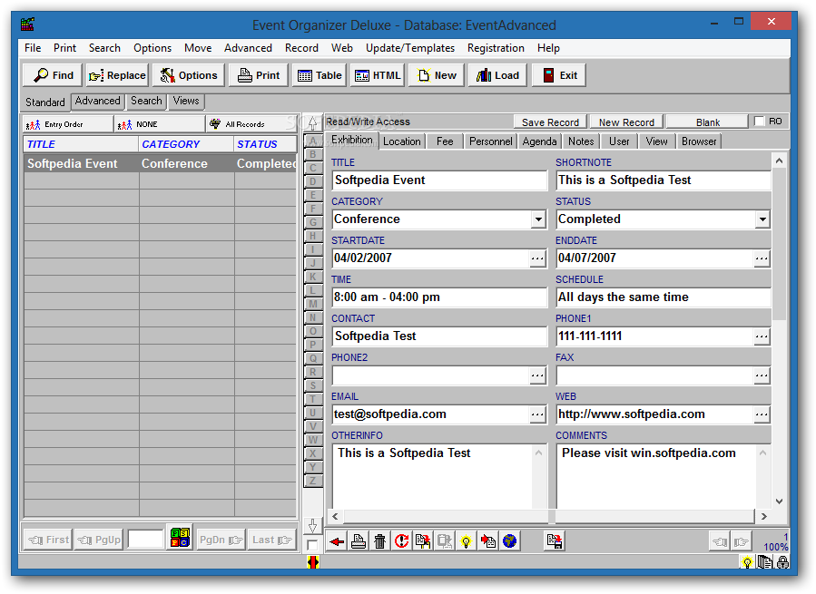816x594 pixels.
Task: Click the light bulb icon in the status bar
Action: click(747, 562)
